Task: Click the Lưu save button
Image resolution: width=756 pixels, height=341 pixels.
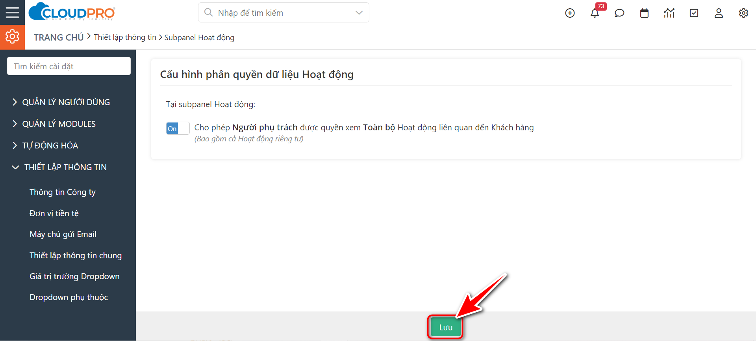Action: click(x=446, y=328)
